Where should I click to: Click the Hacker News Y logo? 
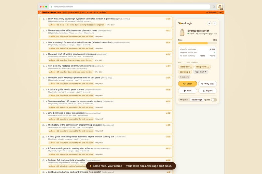point(40,12)
